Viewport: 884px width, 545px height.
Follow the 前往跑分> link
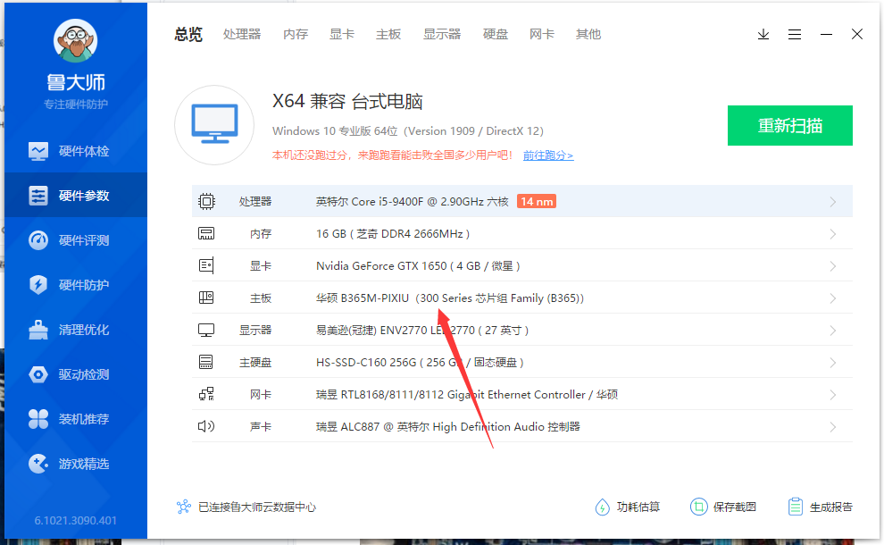pos(548,155)
